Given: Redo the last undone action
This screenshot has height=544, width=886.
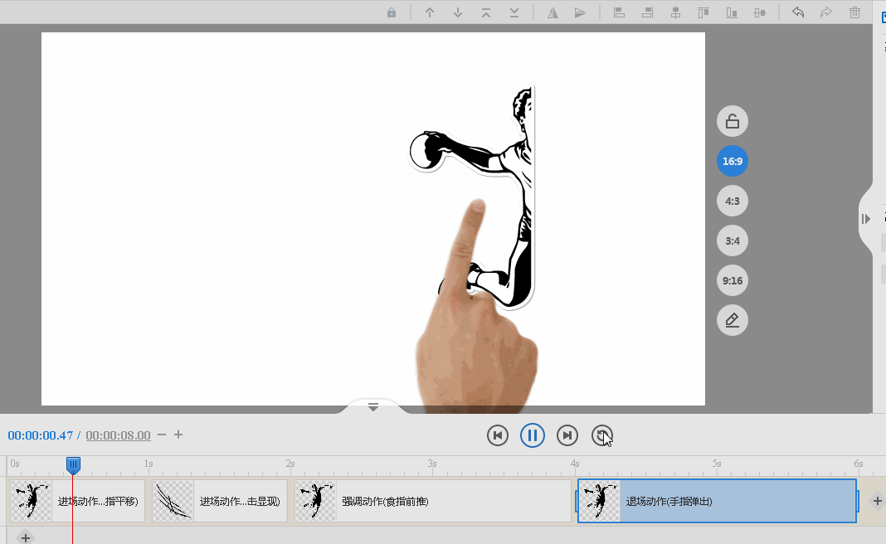Looking at the screenshot, I should [825, 12].
